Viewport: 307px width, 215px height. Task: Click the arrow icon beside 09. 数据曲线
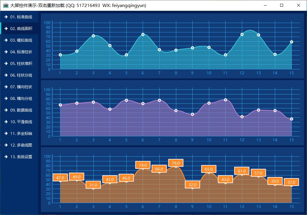tap(6, 110)
